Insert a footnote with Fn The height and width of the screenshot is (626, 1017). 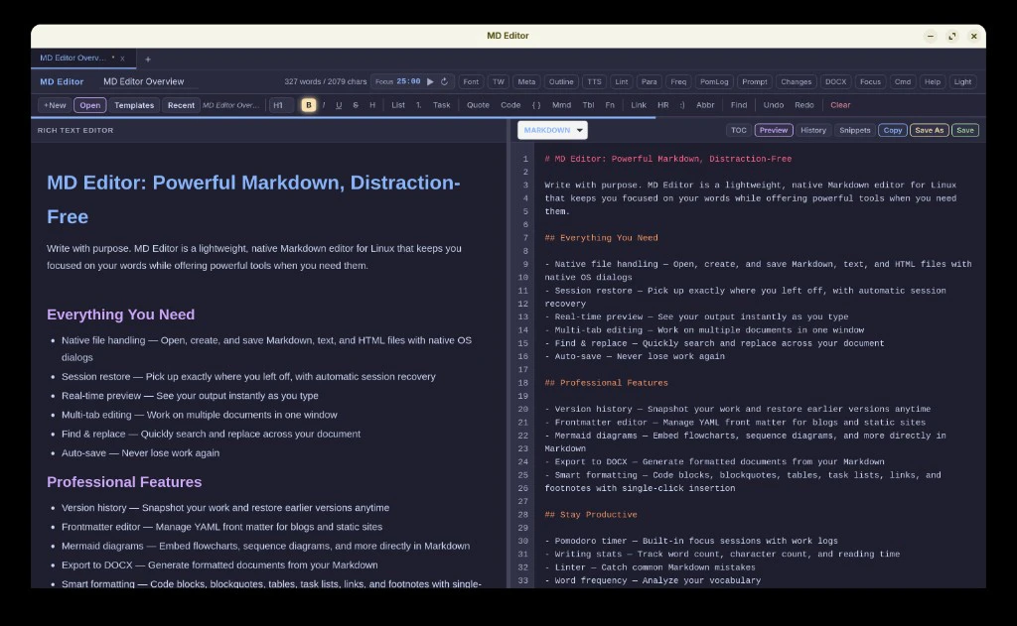click(610, 105)
